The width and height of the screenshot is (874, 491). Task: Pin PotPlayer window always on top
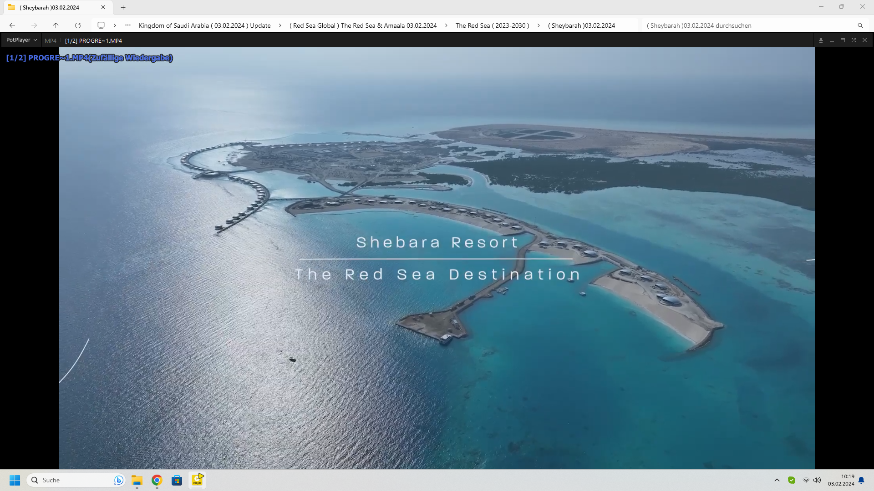click(821, 40)
